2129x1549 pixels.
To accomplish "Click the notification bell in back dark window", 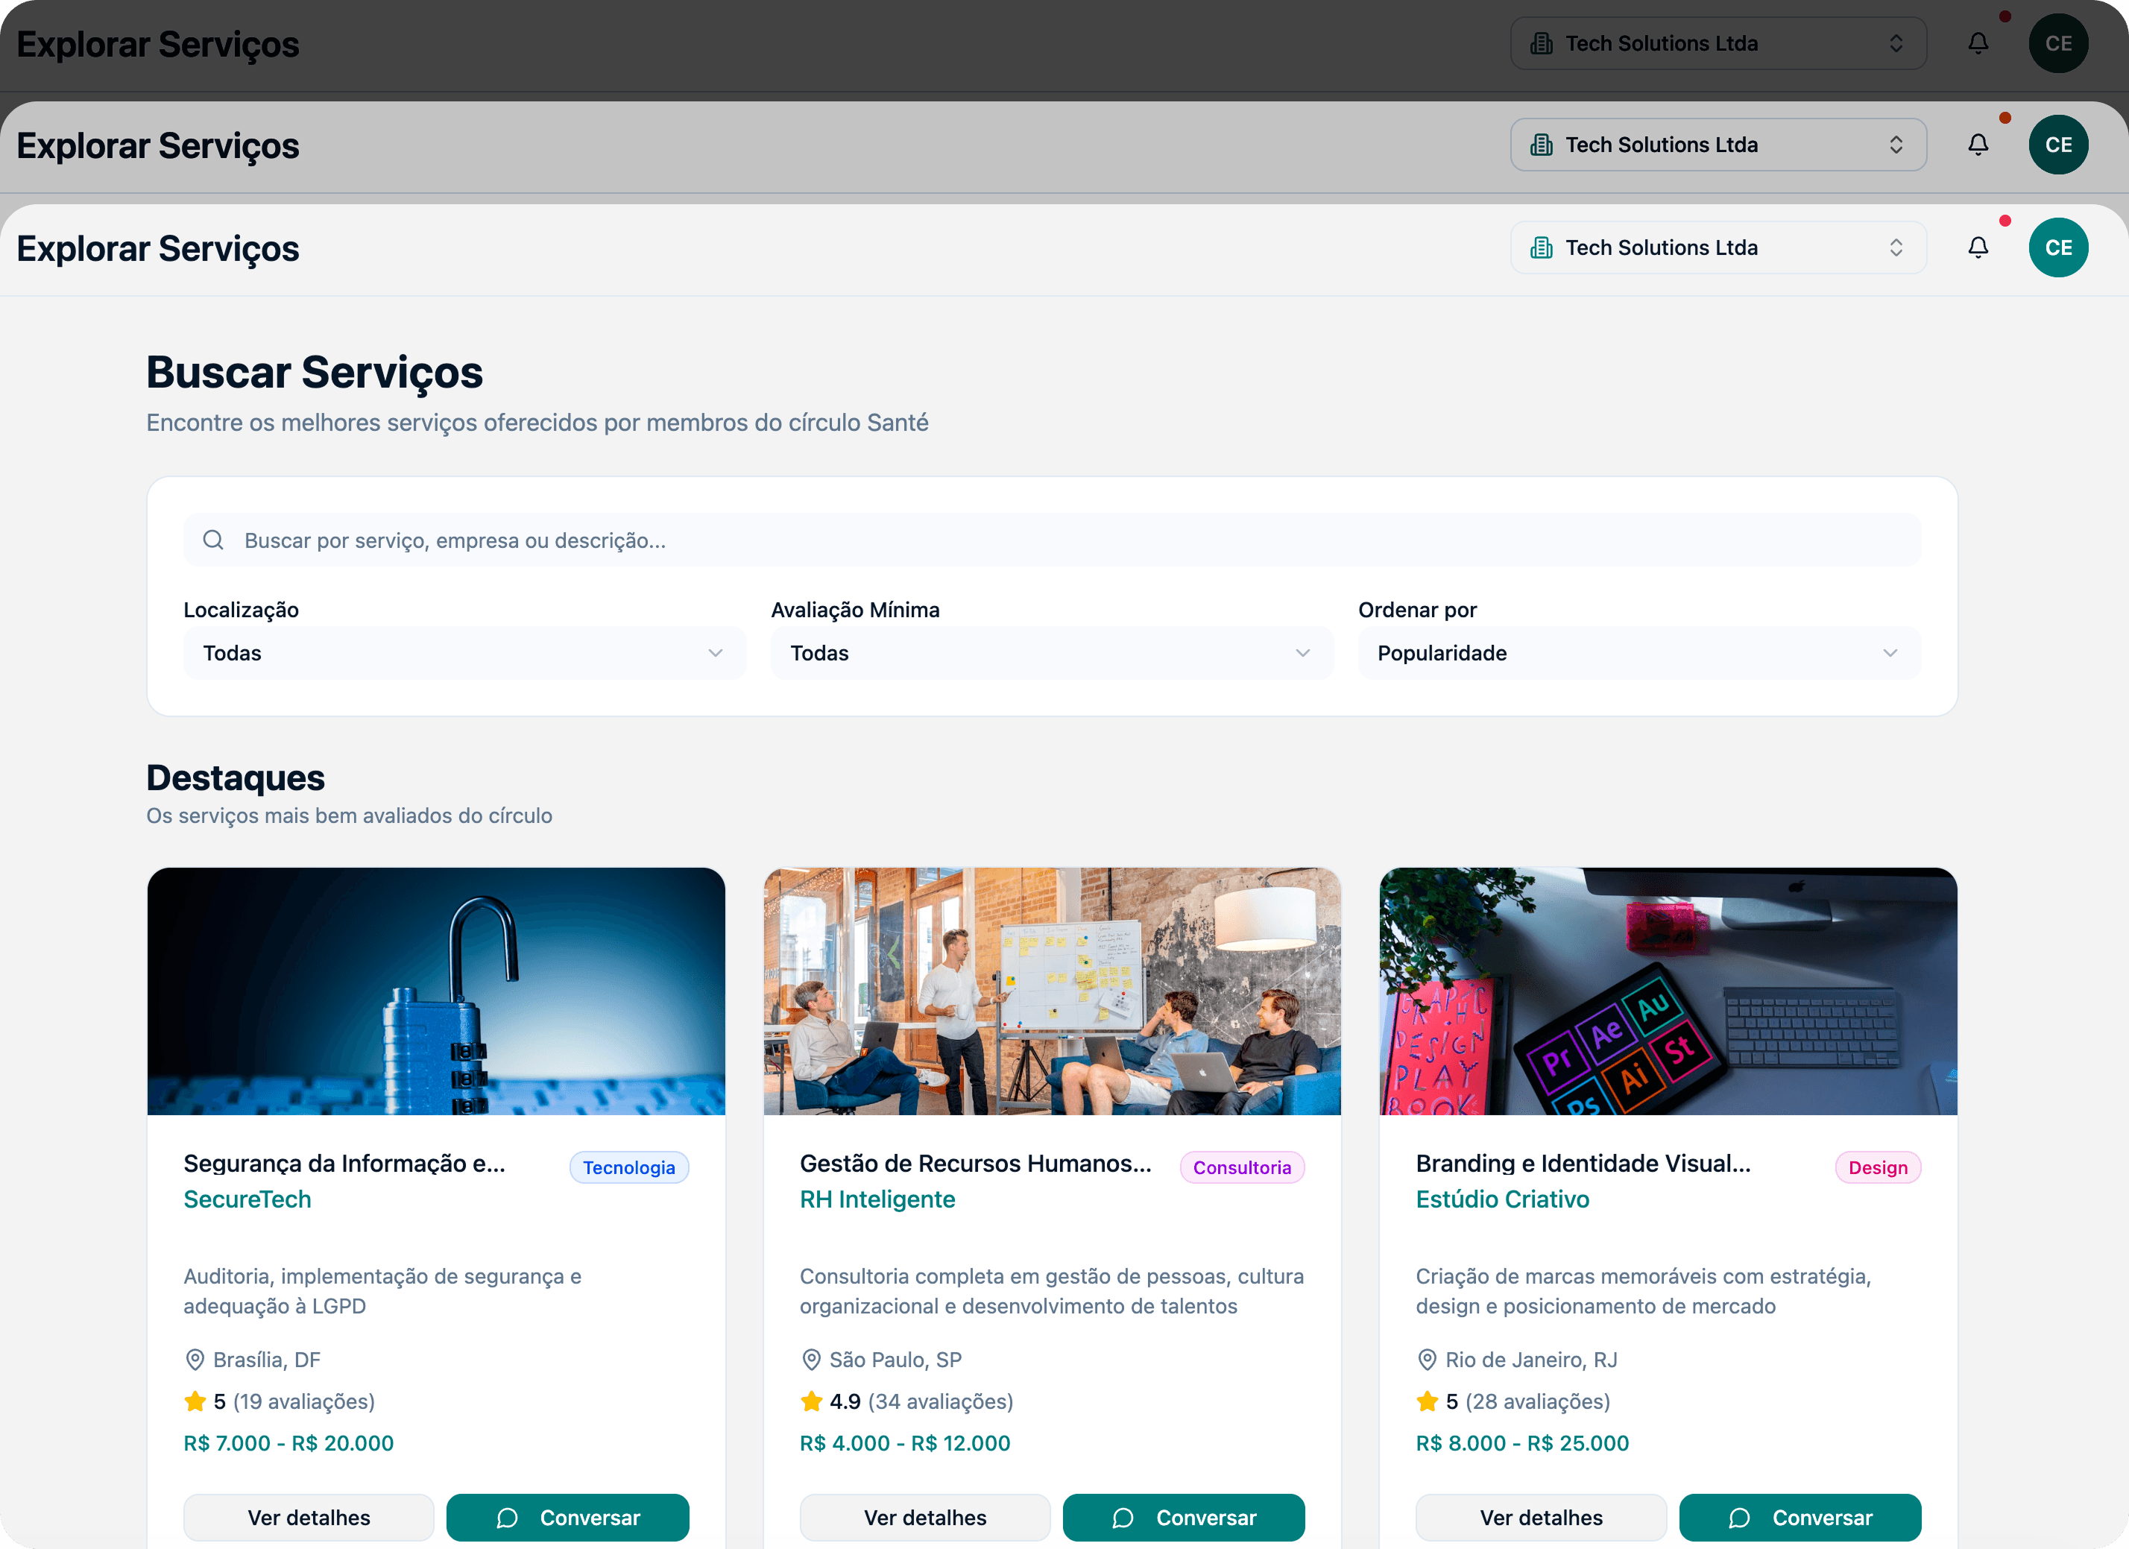I will point(1978,43).
